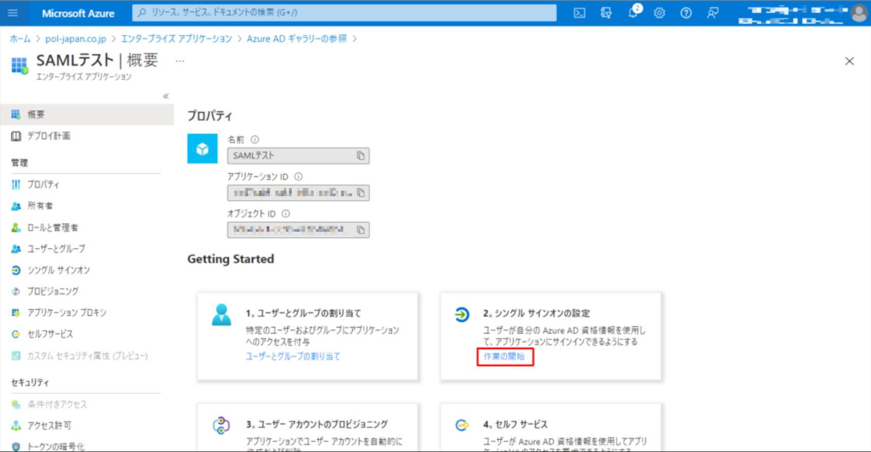Go to エンタープライズ アプリケーション breadcrumb
Image resolution: width=871 pixels, height=452 pixels.
[x=176, y=39]
